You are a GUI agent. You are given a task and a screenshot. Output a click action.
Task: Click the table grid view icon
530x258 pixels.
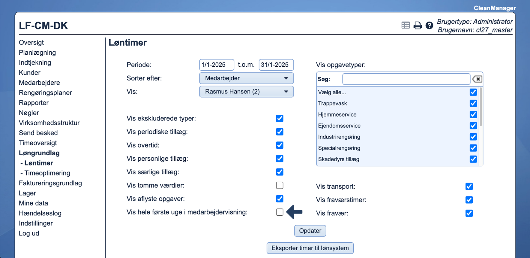point(406,26)
